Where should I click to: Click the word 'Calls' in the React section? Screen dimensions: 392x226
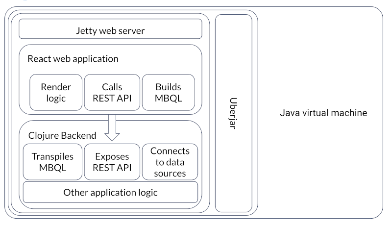(x=111, y=87)
